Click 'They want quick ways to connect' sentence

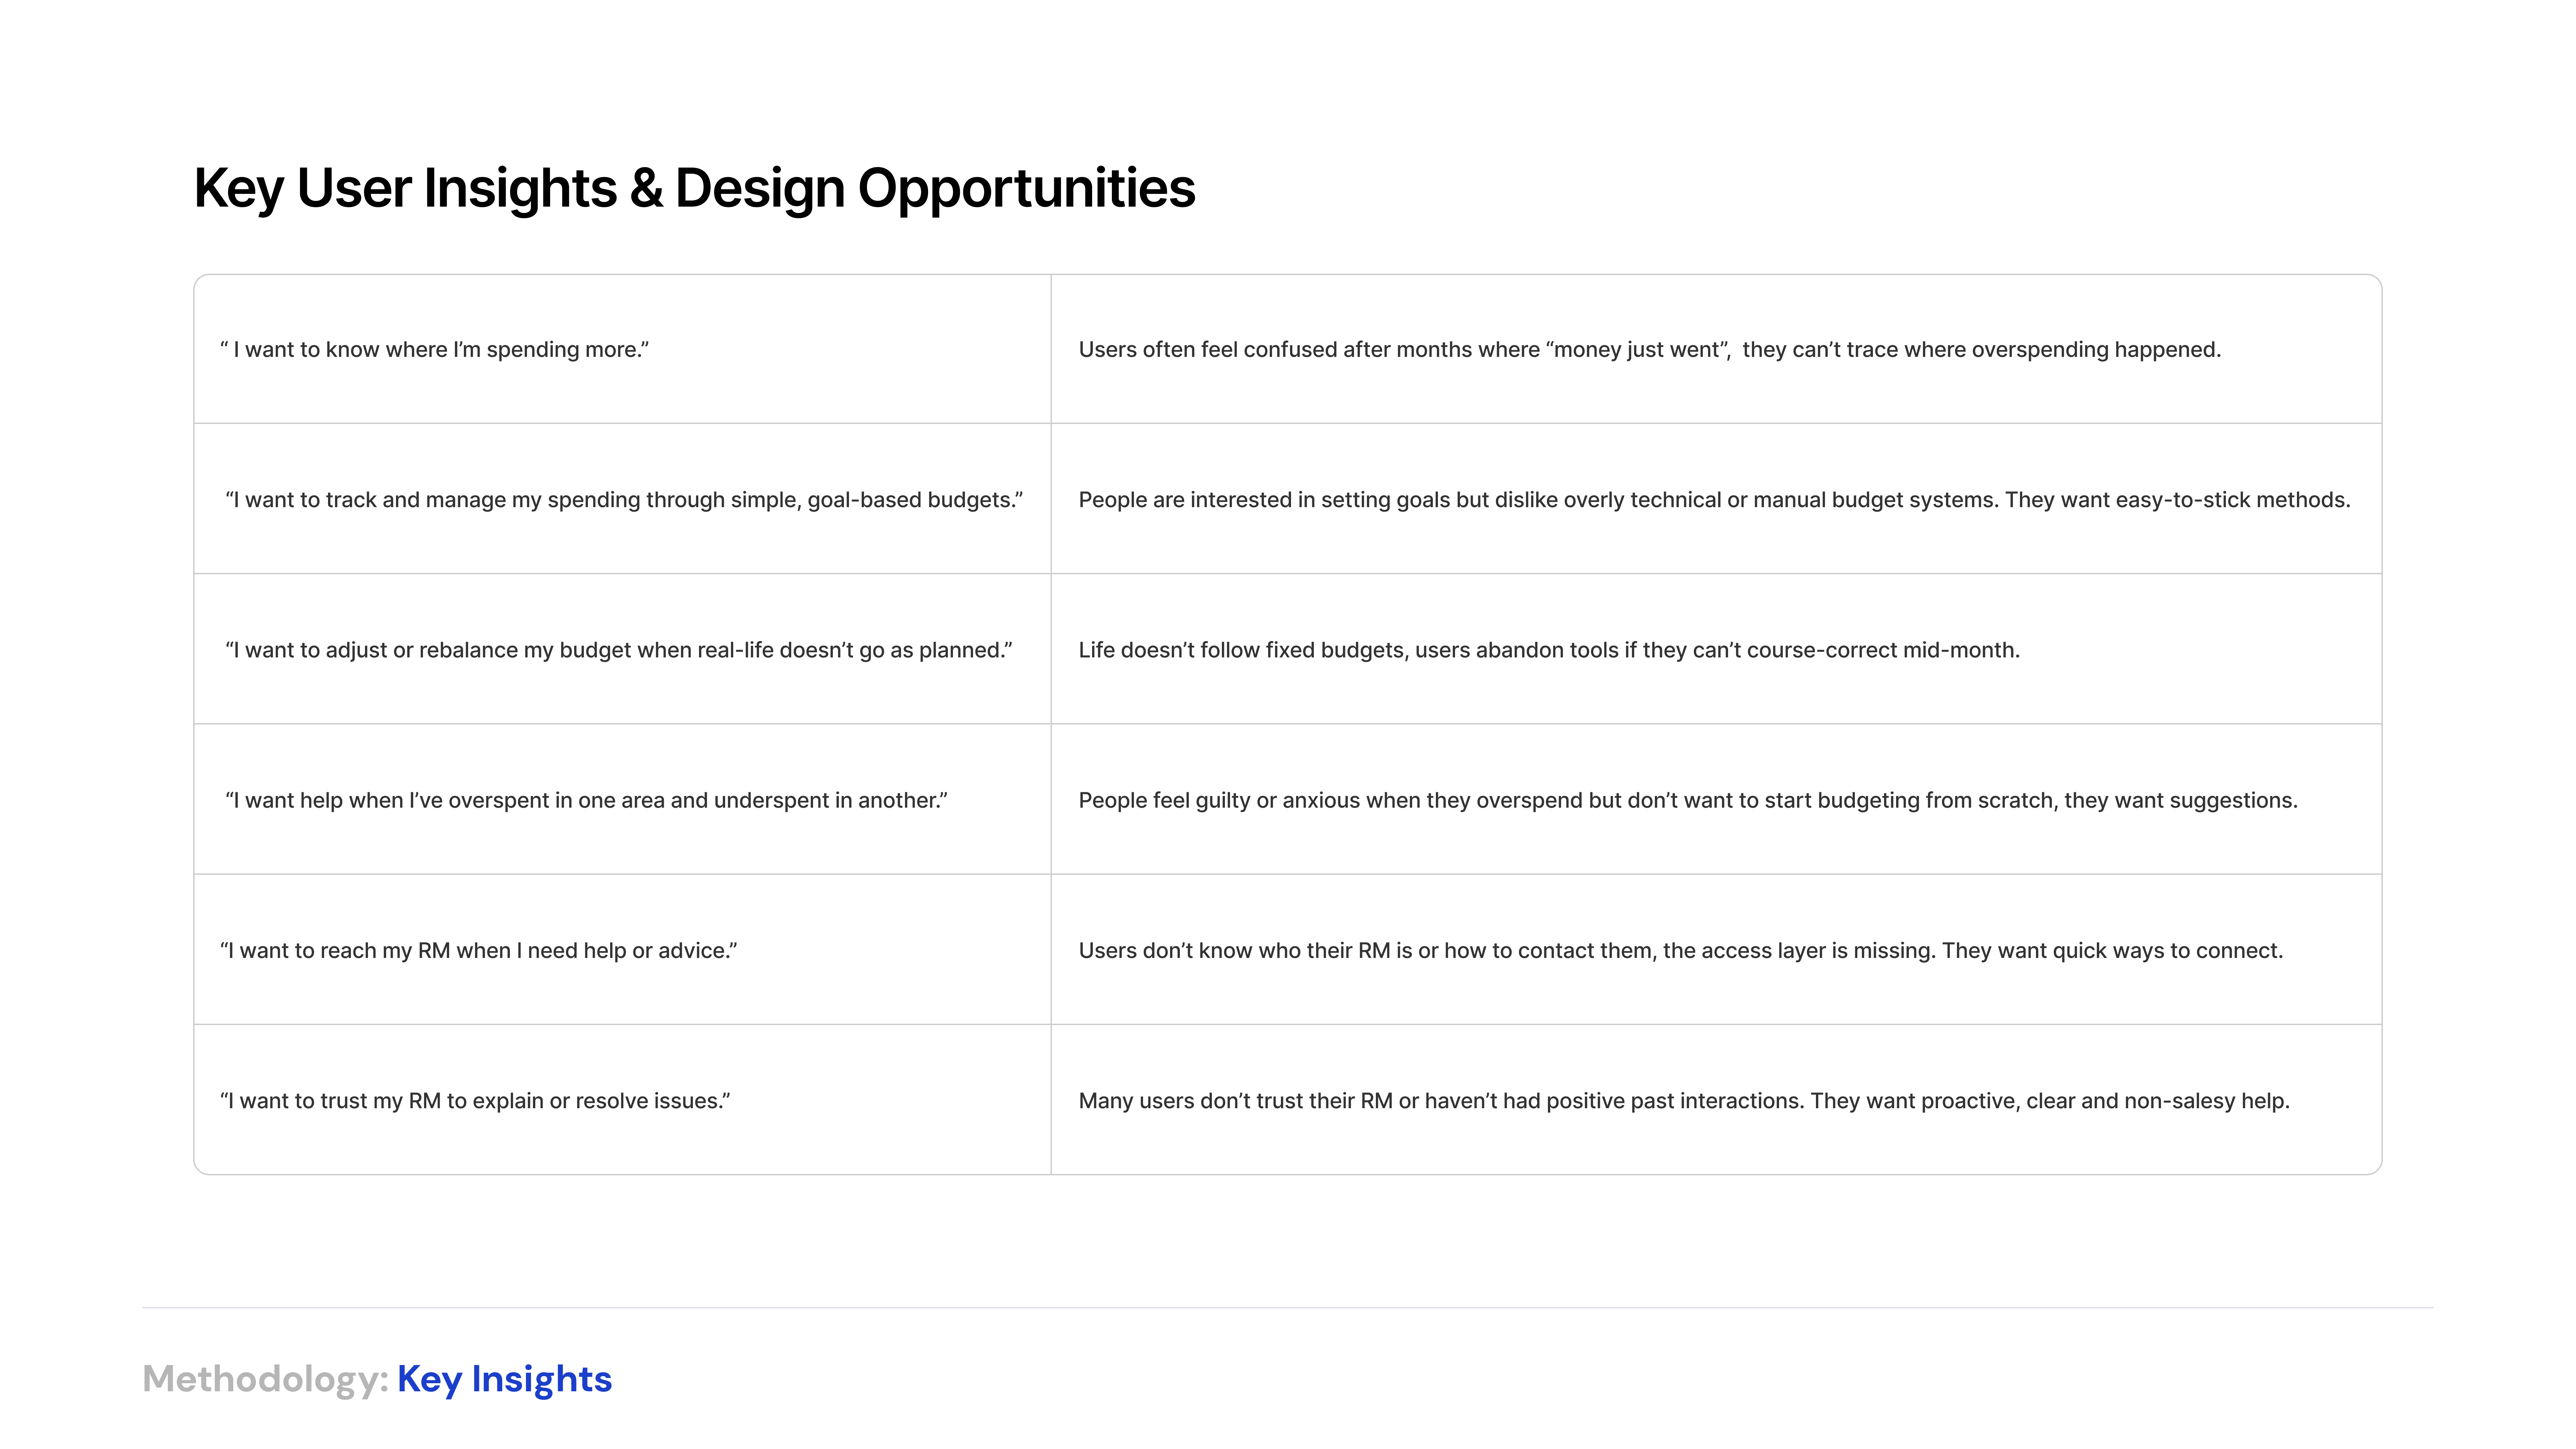coord(2112,950)
